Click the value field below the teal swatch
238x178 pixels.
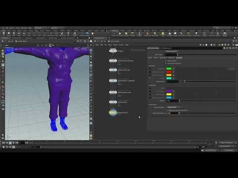pyautogui.click(x=173, y=82)
